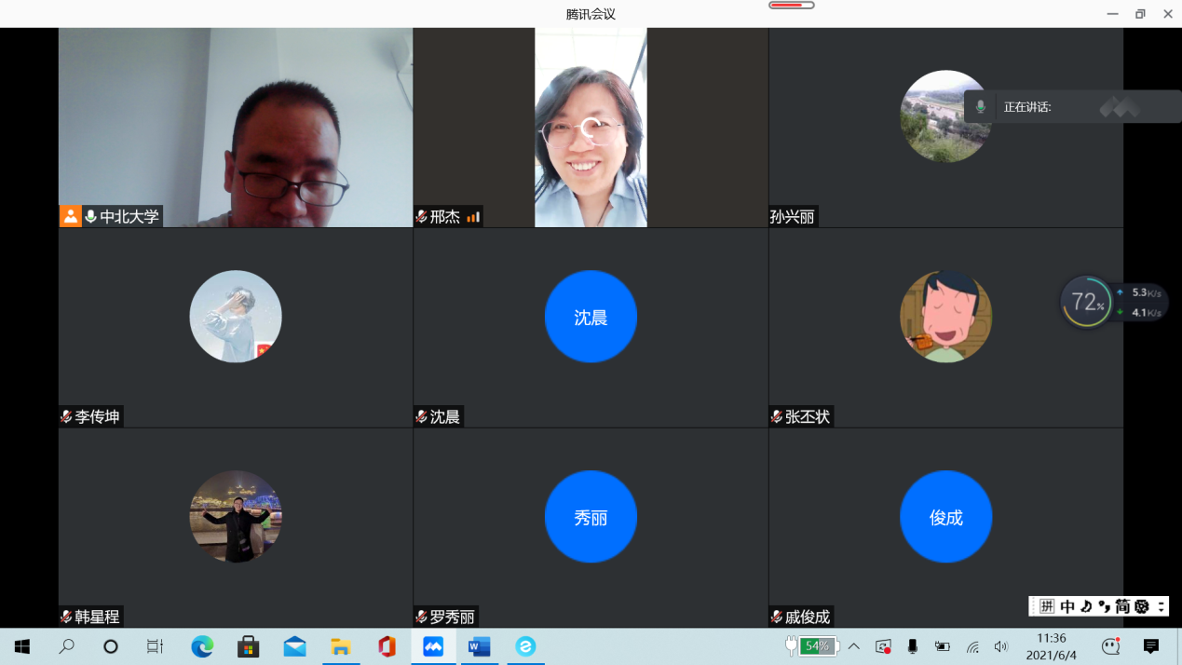The width and height of the screenshot is (1182, 665).
Task: Click the host icon beside 中北大学
Action: pyautogui.click(x=71, y=217)
